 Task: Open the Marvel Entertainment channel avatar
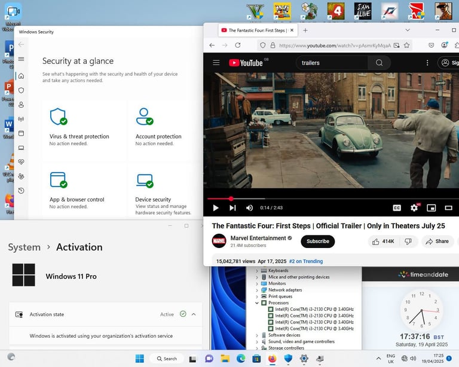pos(219,241)
